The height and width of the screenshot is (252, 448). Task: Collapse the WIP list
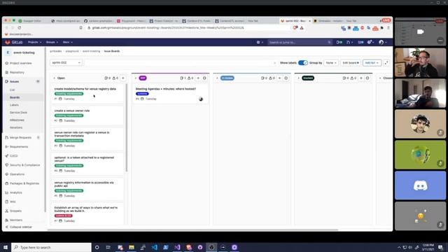pos(136,78)
